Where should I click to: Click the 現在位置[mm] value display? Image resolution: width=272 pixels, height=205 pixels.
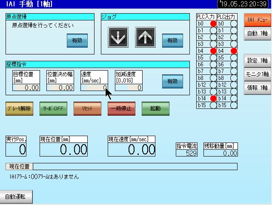click(x=64, y=149)
